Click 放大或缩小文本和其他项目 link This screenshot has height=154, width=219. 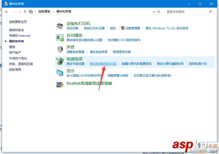tap(84, 75)
